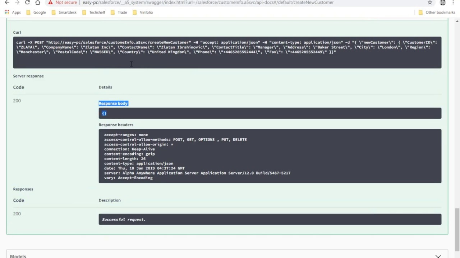Click the server: Alpha Anywhere header line

point(197,173)
